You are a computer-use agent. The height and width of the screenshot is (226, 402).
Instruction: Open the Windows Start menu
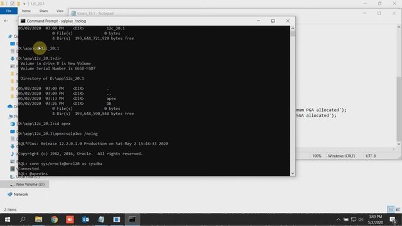point(8,220)
